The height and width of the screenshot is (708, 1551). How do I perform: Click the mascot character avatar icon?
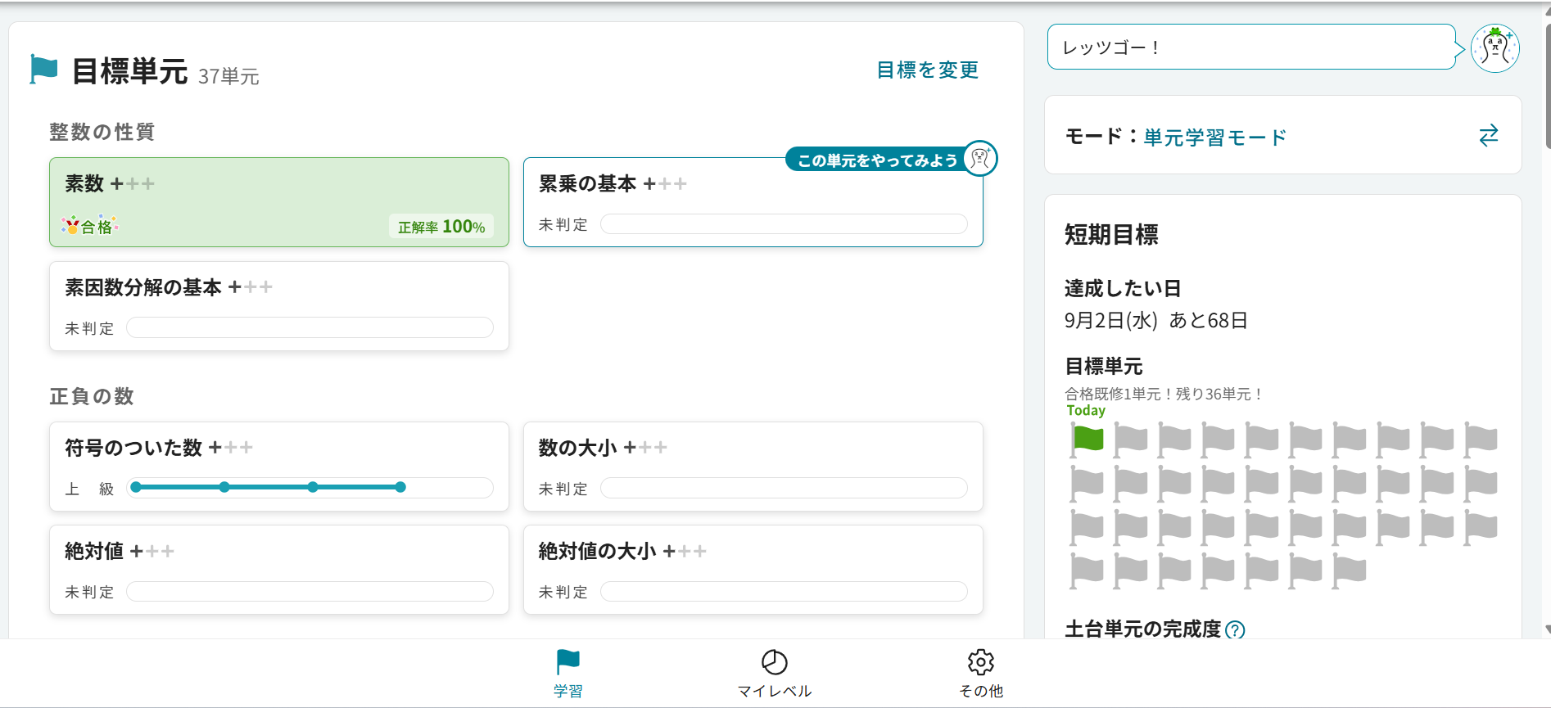[1495, 48]
